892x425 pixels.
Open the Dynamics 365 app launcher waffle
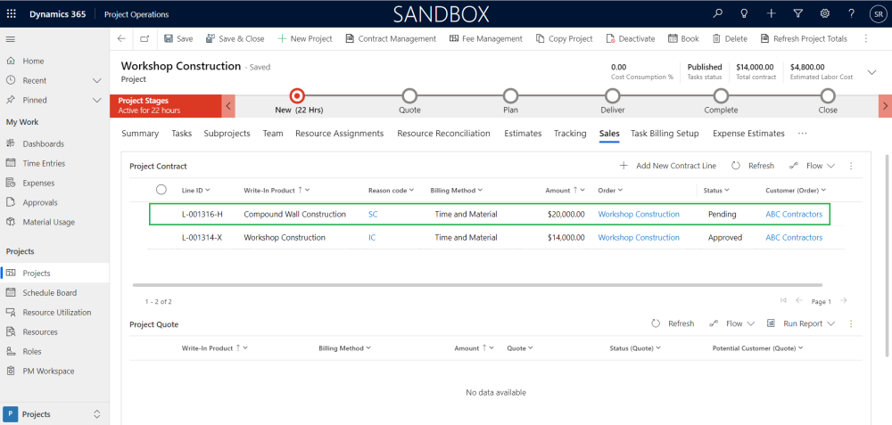tap(12, 14)
